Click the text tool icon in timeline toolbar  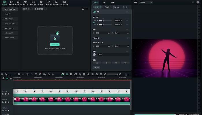point(36,74)
